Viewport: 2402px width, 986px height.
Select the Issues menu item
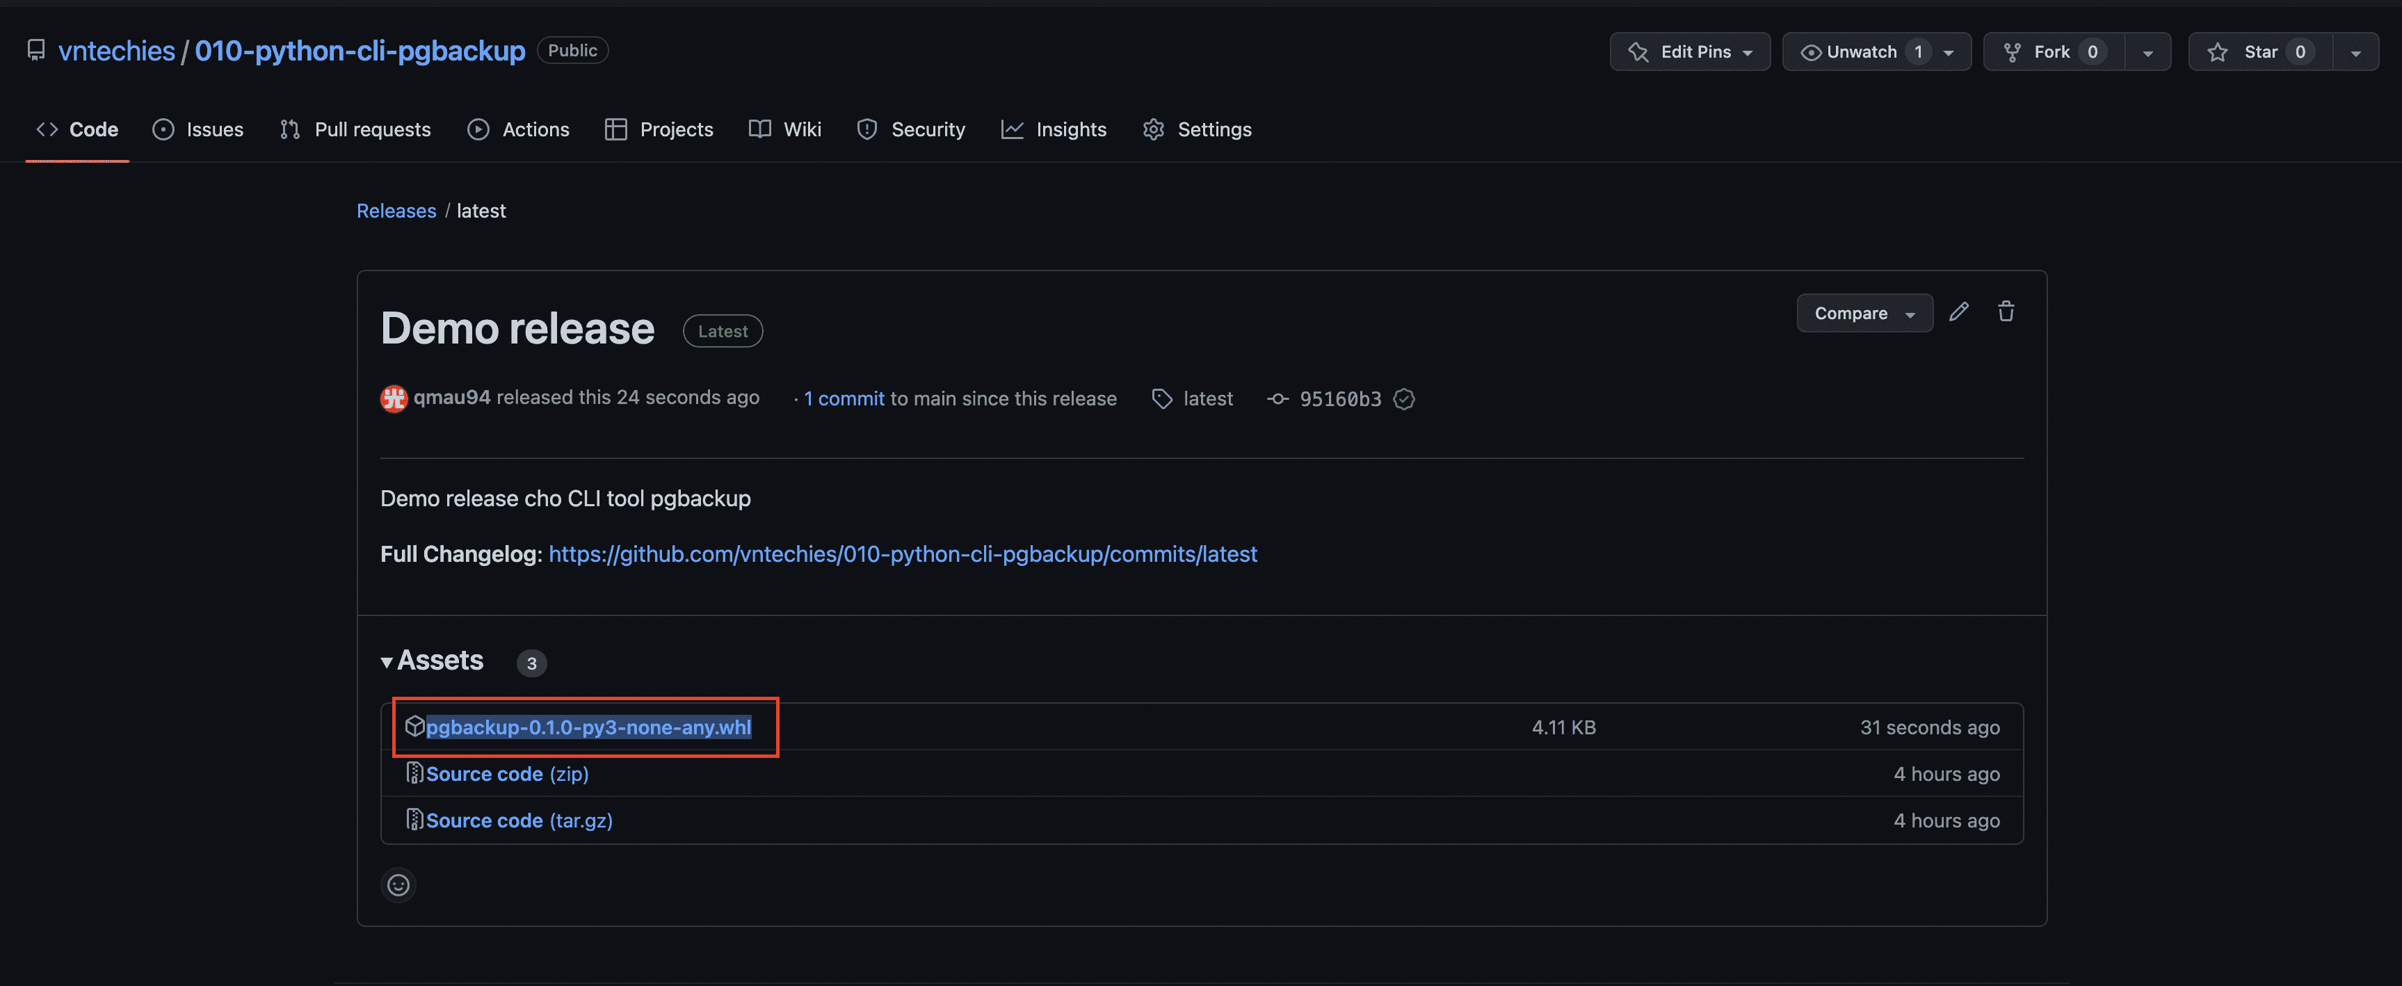point(214,129)
